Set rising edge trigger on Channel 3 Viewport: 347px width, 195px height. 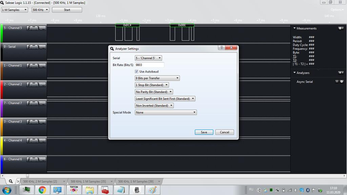coord(29,122)
